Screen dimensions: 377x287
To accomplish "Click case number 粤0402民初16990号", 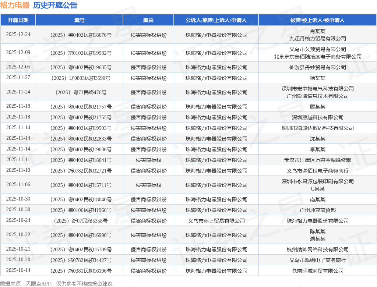I will [x=81, y=235].
